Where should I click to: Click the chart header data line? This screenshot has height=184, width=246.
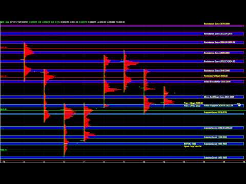click(x=63, y=22)
